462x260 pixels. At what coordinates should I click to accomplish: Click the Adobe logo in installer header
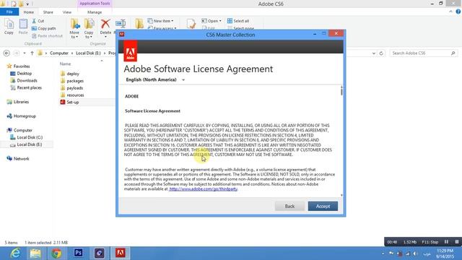click(x=130, y=51)
